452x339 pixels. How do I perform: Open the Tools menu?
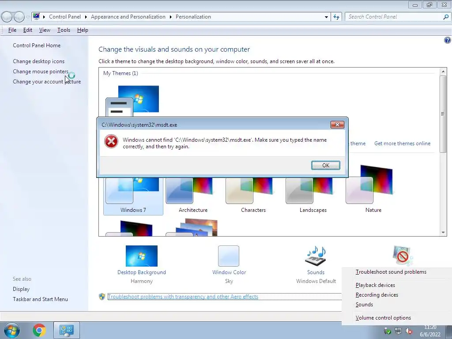pyautogui.click(x=64, y=30)
